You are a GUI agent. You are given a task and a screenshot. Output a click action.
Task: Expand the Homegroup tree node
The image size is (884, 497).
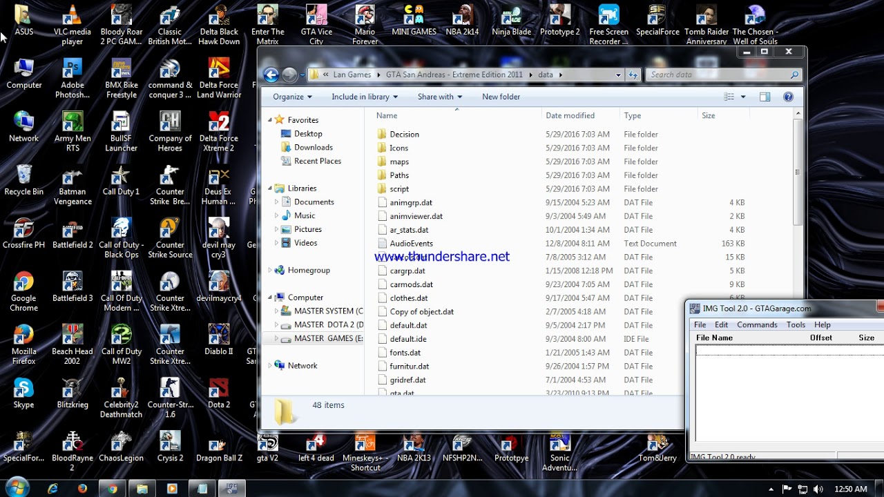click(270, 270)
